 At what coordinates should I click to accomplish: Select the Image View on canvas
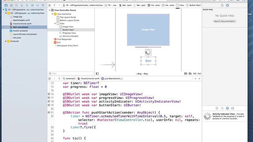pos(148,30)
